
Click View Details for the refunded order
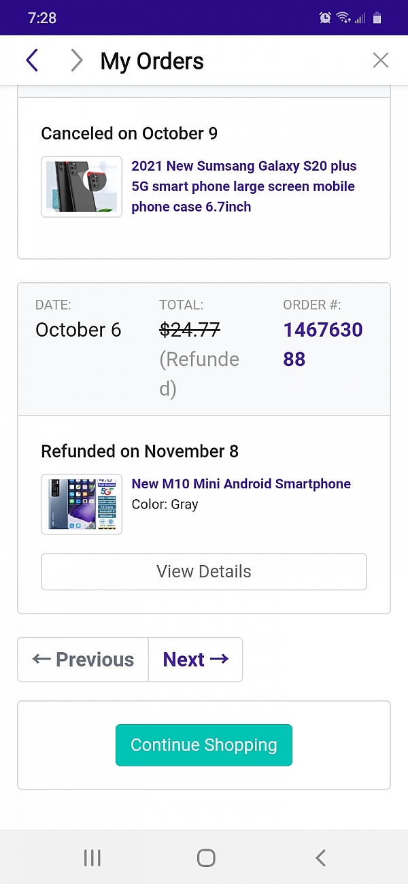tap(204, 571)
